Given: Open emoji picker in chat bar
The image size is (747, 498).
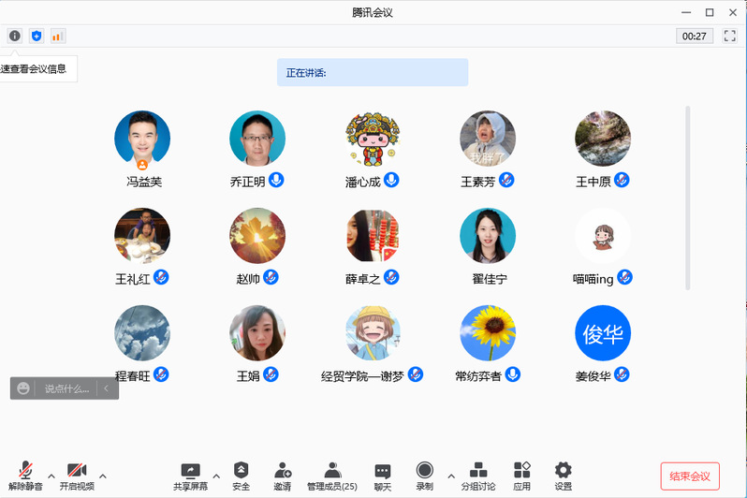Looking at the screenshot, I should [23, 388].
